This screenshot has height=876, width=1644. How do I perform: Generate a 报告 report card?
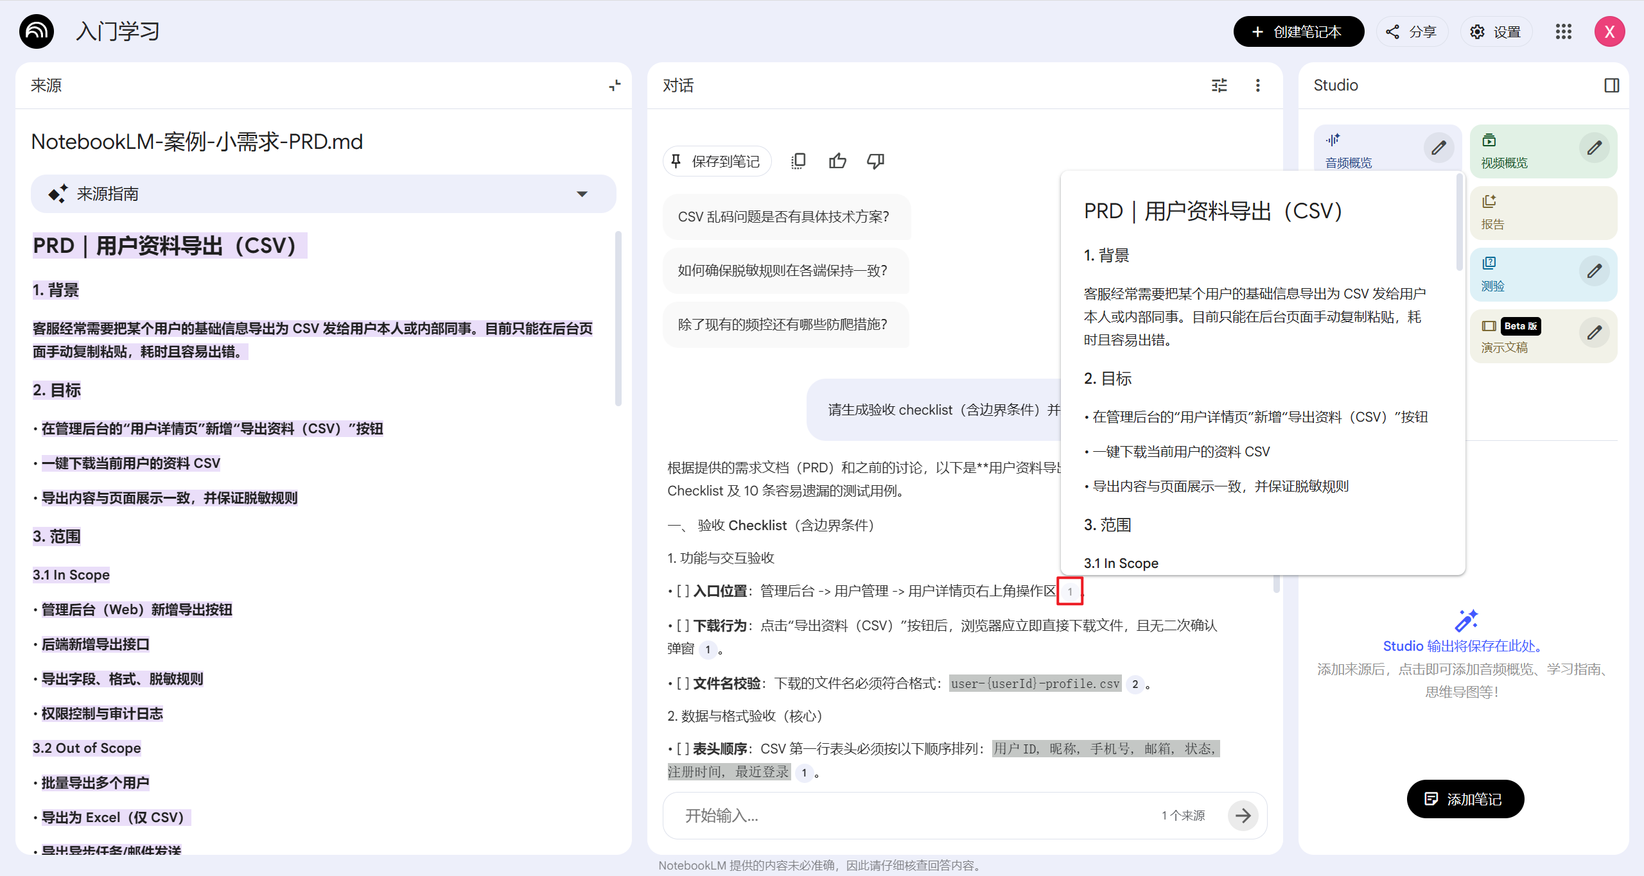point(1544,213)
